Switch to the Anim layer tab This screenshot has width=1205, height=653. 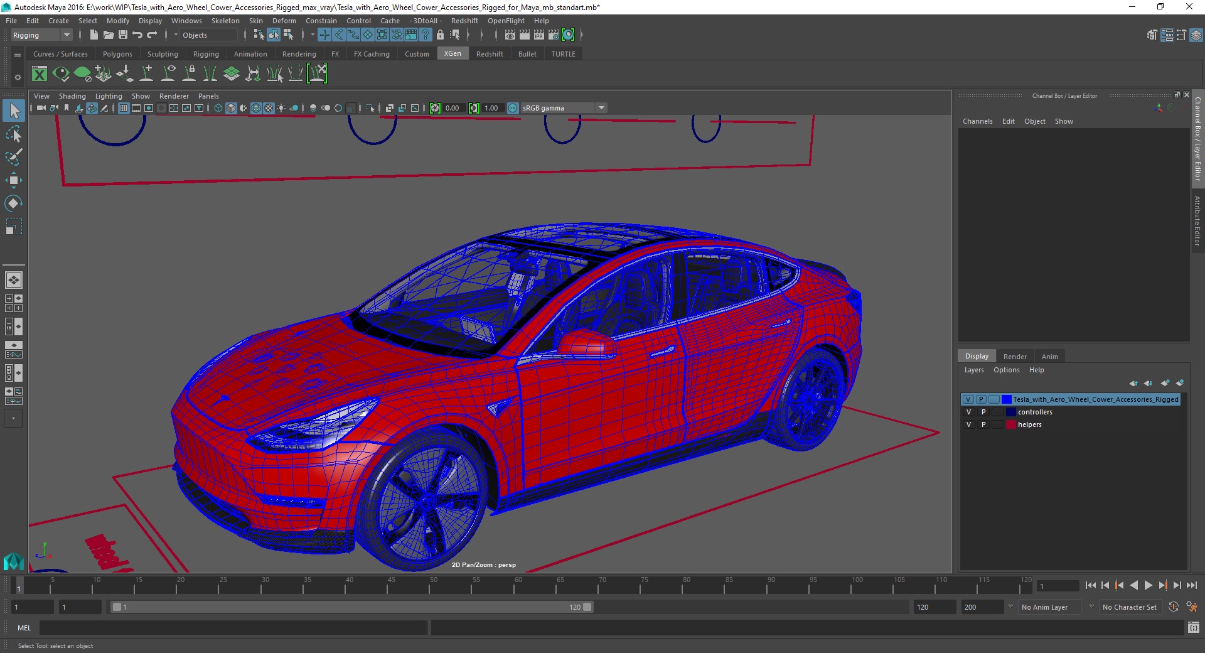(1049, 356)
